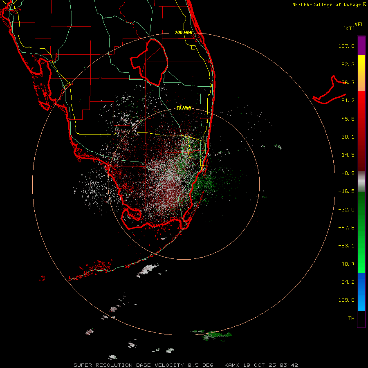368x368 pixels.
Task: Click the -78.7 velocity scale value
Action: click(346, 264)
